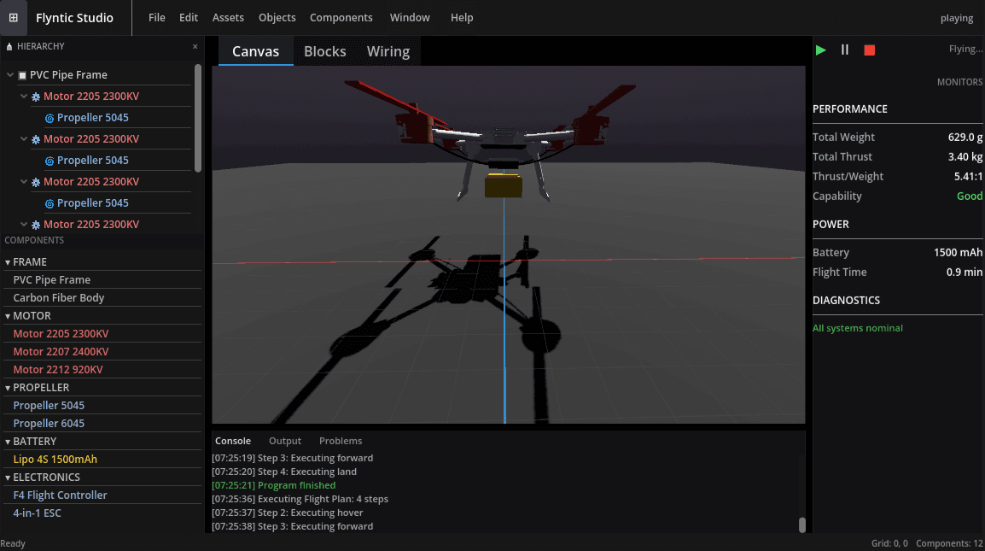This screenshot has width=985, height=551.
Task: Click the MONITORS panel label
Action: (959, 82)
